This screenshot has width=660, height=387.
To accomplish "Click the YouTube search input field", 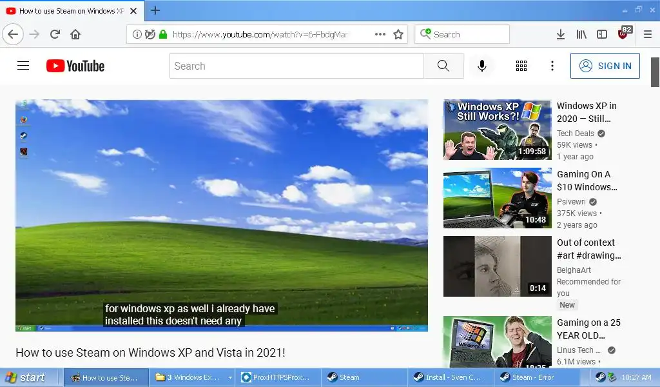I will (x=296, y=66).
